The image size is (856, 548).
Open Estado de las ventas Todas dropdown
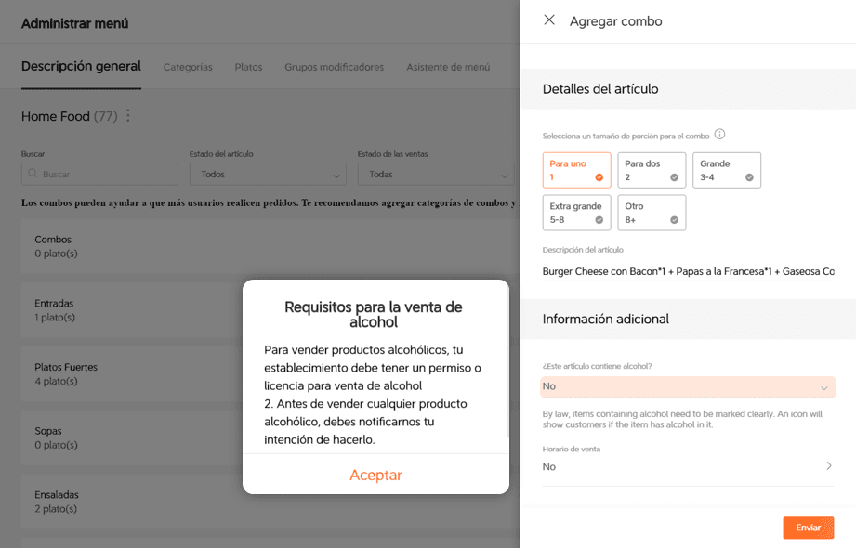(x=436, y=174)
